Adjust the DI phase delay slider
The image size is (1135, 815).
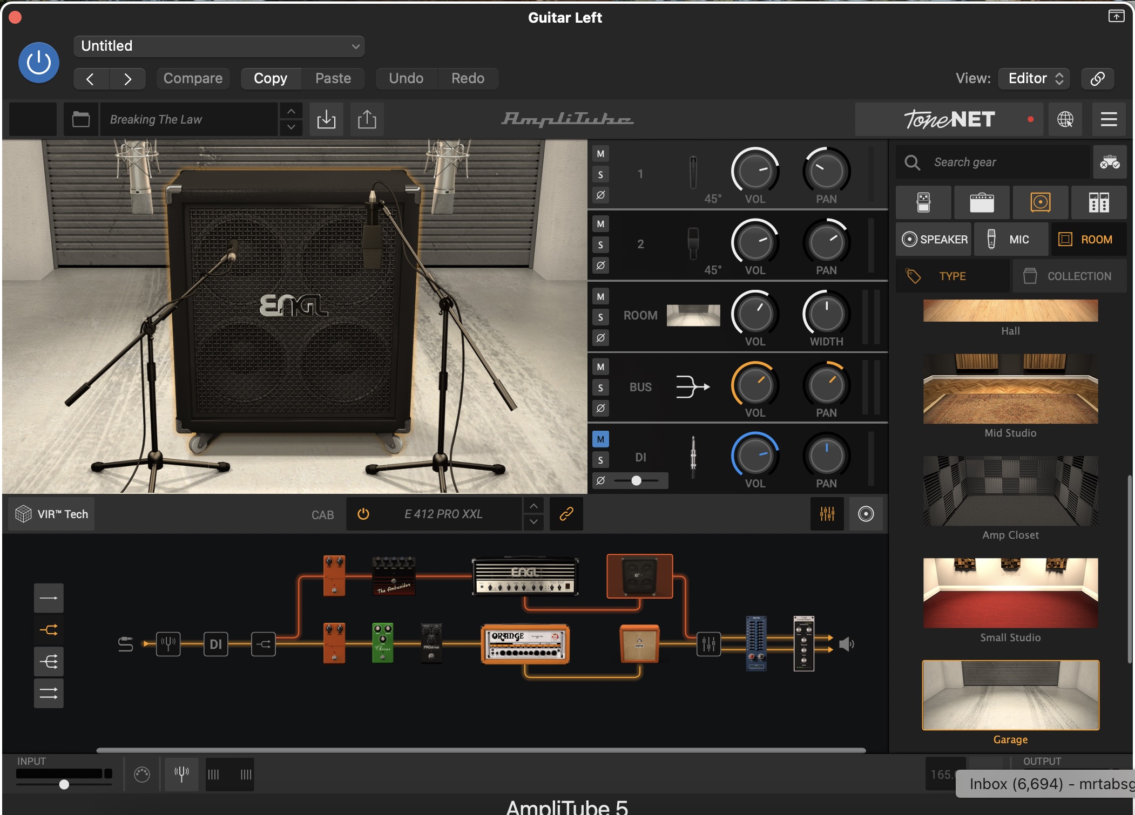tap(637, 480)
